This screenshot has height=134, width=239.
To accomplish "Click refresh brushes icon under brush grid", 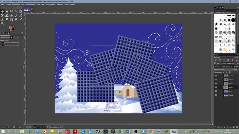I will coord(232,60).
